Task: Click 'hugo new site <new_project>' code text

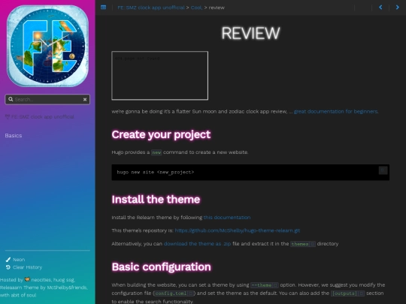Action: (156, 172)
